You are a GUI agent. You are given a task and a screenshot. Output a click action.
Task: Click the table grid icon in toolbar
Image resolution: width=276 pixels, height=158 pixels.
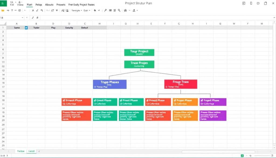(x=19, y=11)
